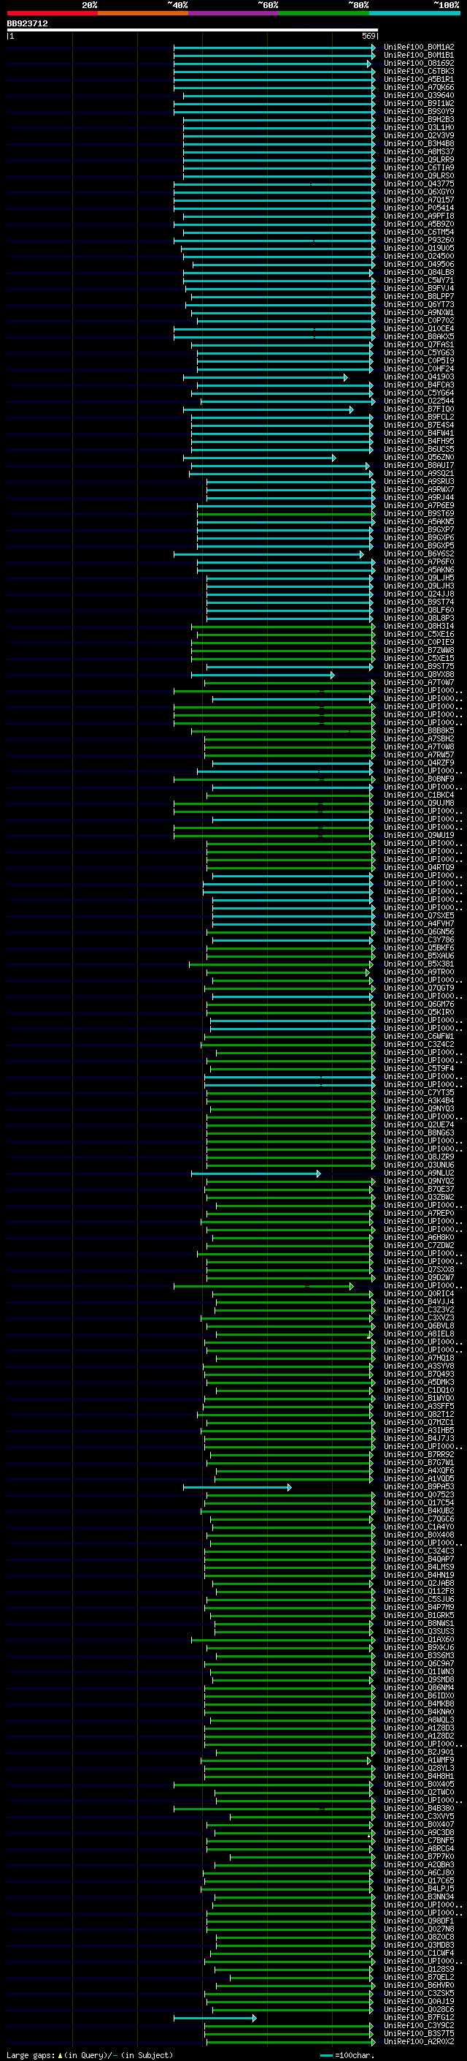This screenshot has width=467, height=2061.
Task: Select the UniRef100_B9GXP7 label
Action: pos(419,529)
